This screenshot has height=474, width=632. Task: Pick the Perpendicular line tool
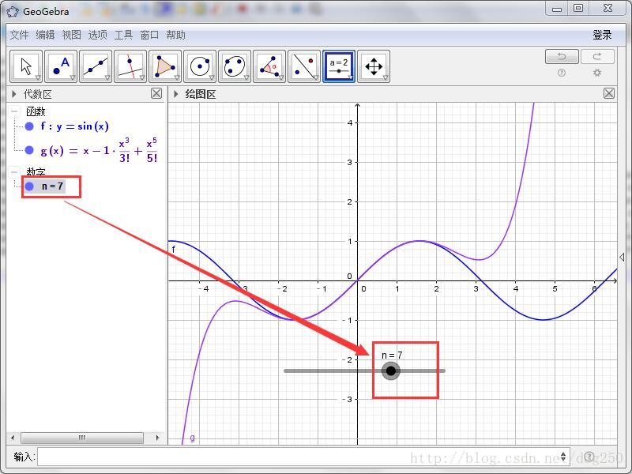[x=130, y=66]
